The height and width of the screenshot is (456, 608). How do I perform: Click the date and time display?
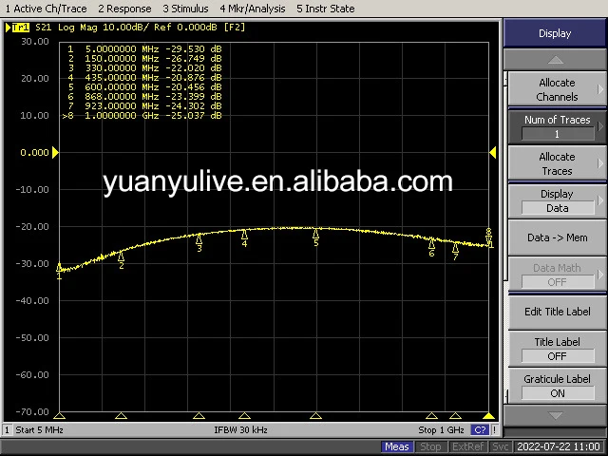pyautogui.click(x=559, y=446)
